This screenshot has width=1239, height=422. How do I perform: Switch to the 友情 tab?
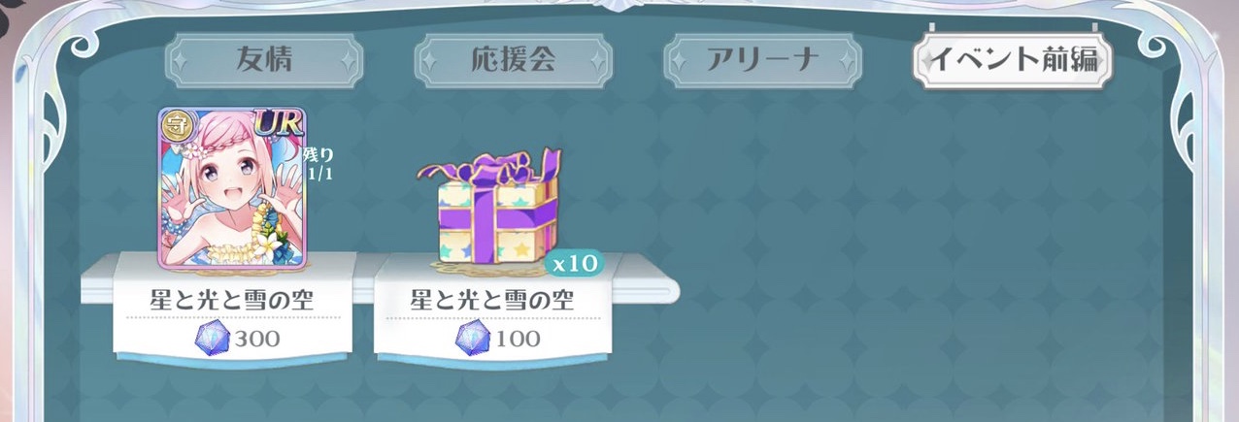tap(265, 60)
